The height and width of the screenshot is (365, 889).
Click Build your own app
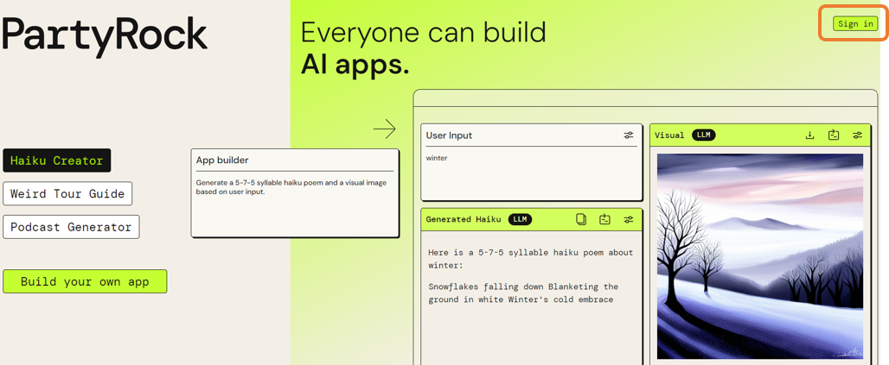point(85,281)
